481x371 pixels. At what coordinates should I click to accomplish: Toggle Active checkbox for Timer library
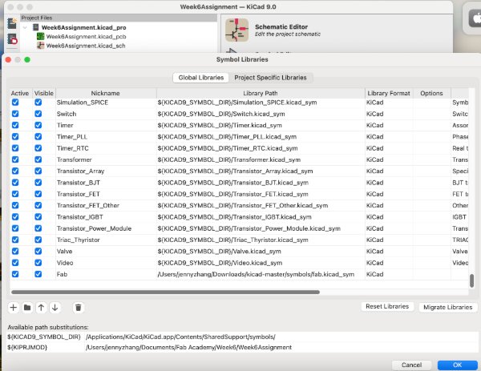pos(15,125)
